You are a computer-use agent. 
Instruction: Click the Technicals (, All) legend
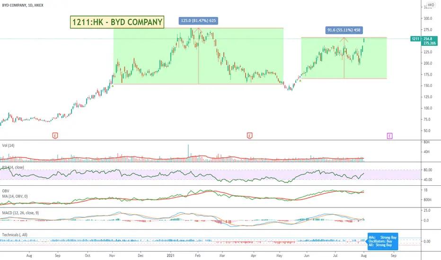coord(15,234)
